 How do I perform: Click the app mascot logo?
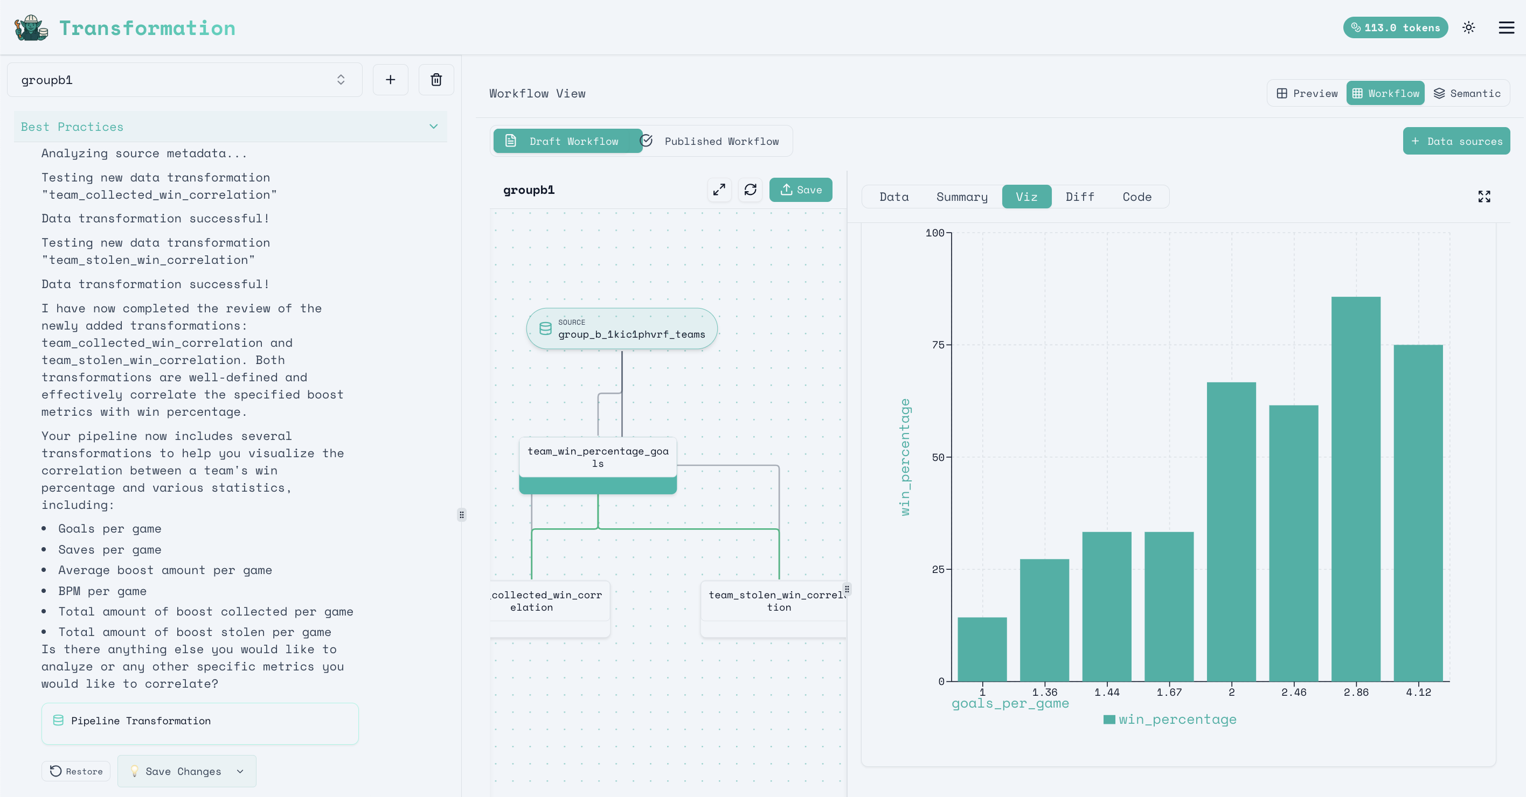(31, 28)
